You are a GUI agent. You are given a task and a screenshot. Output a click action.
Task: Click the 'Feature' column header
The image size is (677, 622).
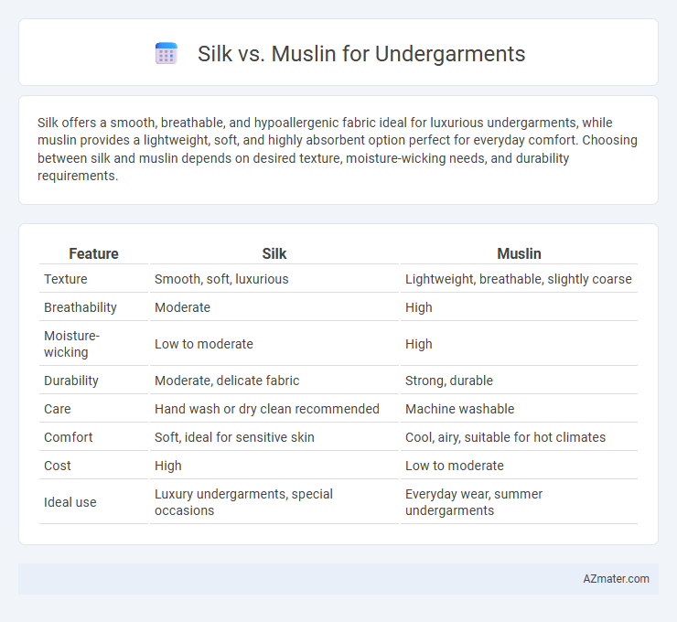93,253
